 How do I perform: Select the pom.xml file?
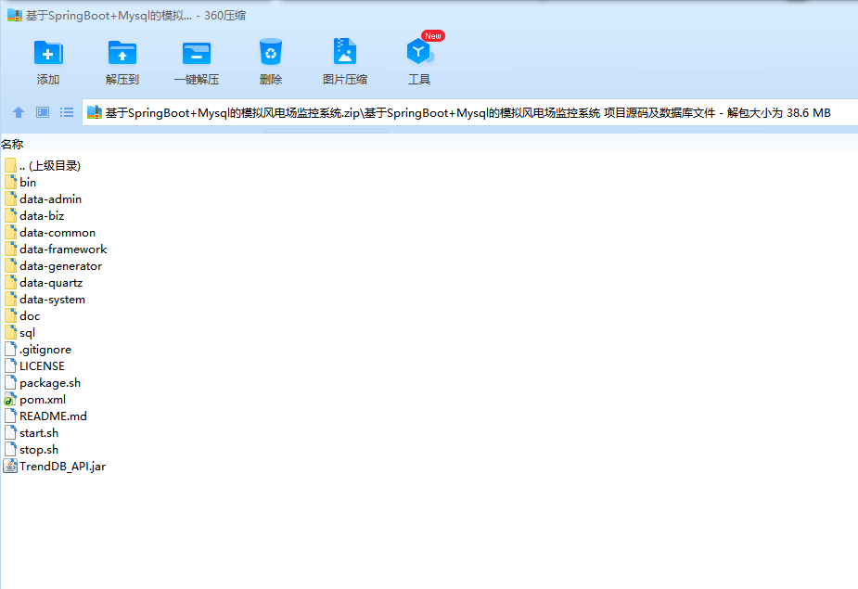(35, 400)
